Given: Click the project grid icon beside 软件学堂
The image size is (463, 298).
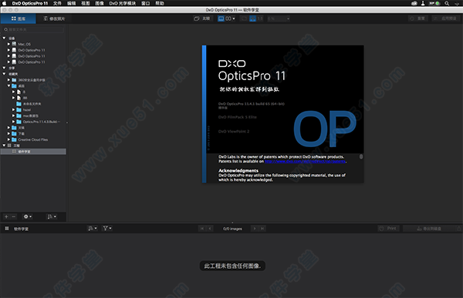Looking at the screenshot, I should [x=6, y=229].
